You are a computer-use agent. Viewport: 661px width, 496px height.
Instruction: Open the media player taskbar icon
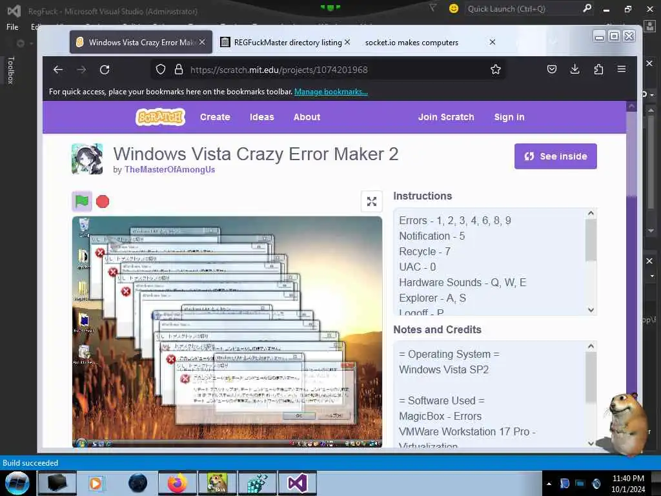(x=96, y=483)
